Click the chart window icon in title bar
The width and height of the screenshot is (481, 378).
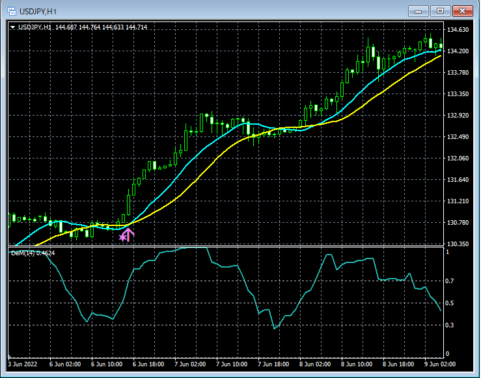click(11, 11)
